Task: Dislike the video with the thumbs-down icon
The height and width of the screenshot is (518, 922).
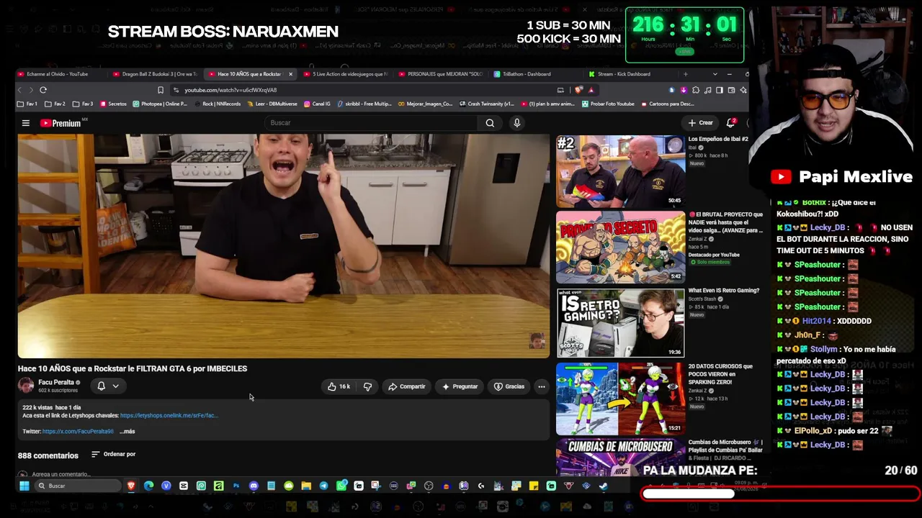Action: [x=367, y=386]
